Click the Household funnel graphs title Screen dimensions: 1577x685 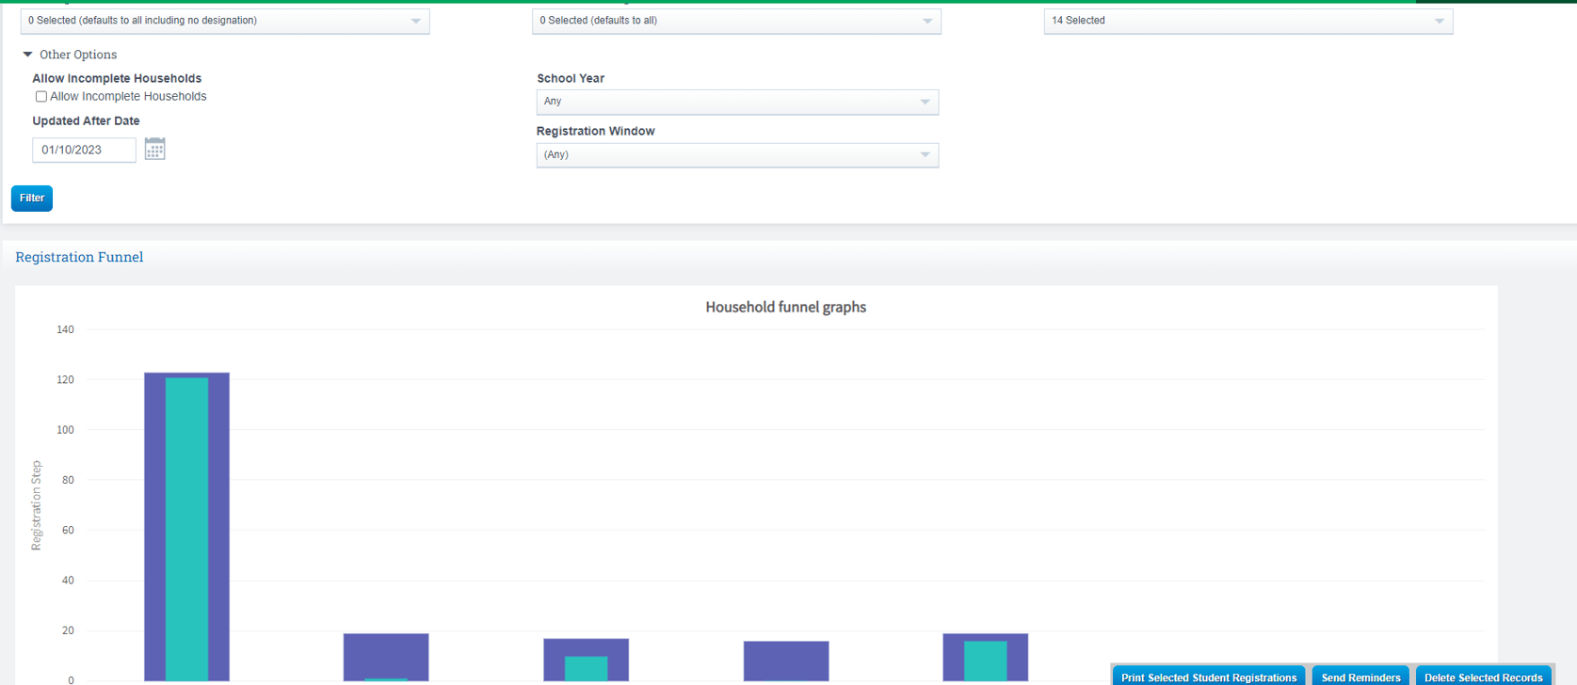point(785,307)
